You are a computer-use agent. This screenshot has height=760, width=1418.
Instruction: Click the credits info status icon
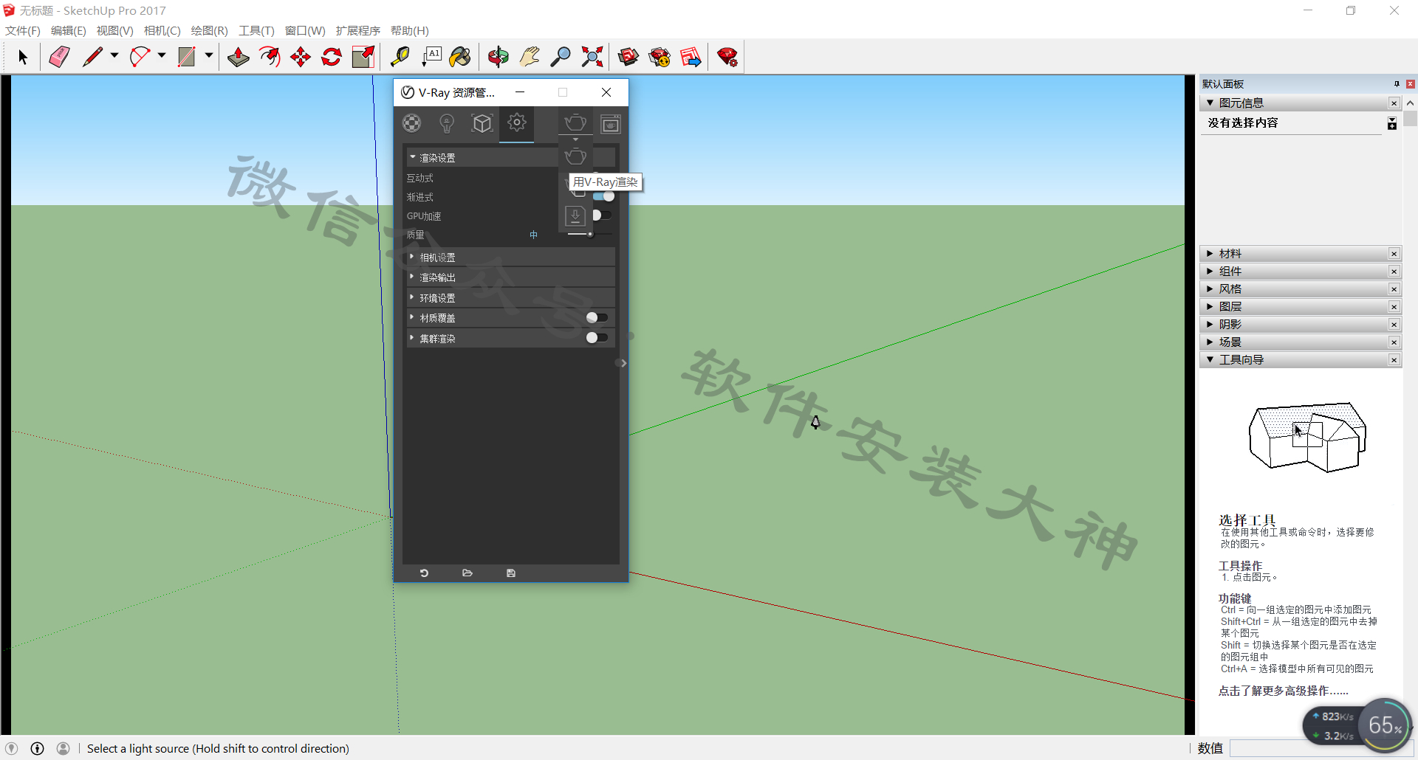(x=38, y=748)
